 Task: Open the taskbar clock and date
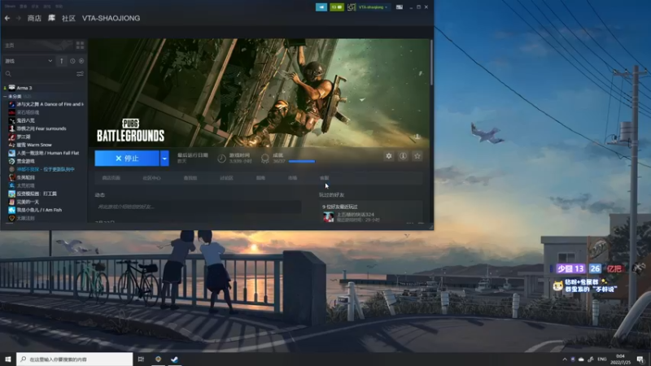pos(621,359)
